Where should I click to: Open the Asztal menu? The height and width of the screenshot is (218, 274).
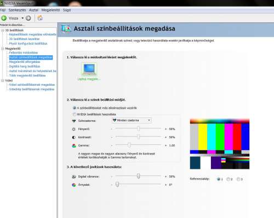coord(33,10)
